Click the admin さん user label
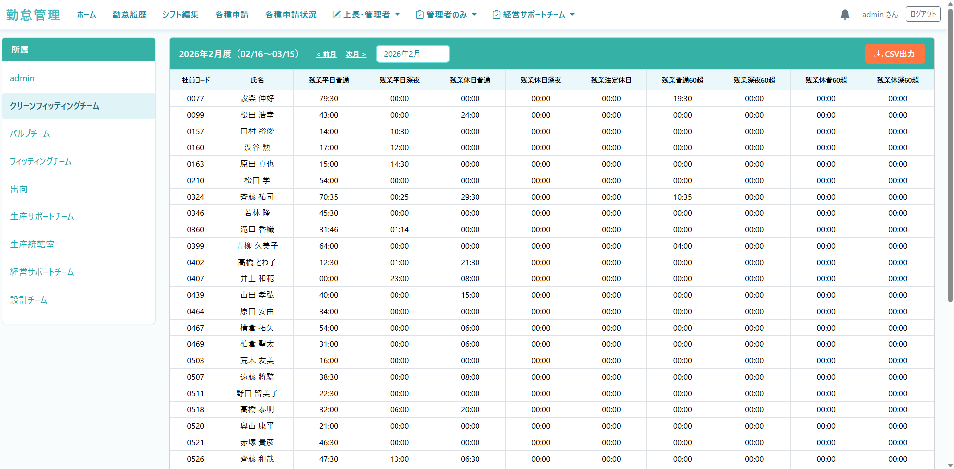The height and width of the screenshot is (469, 954). [x=880, y=15]
